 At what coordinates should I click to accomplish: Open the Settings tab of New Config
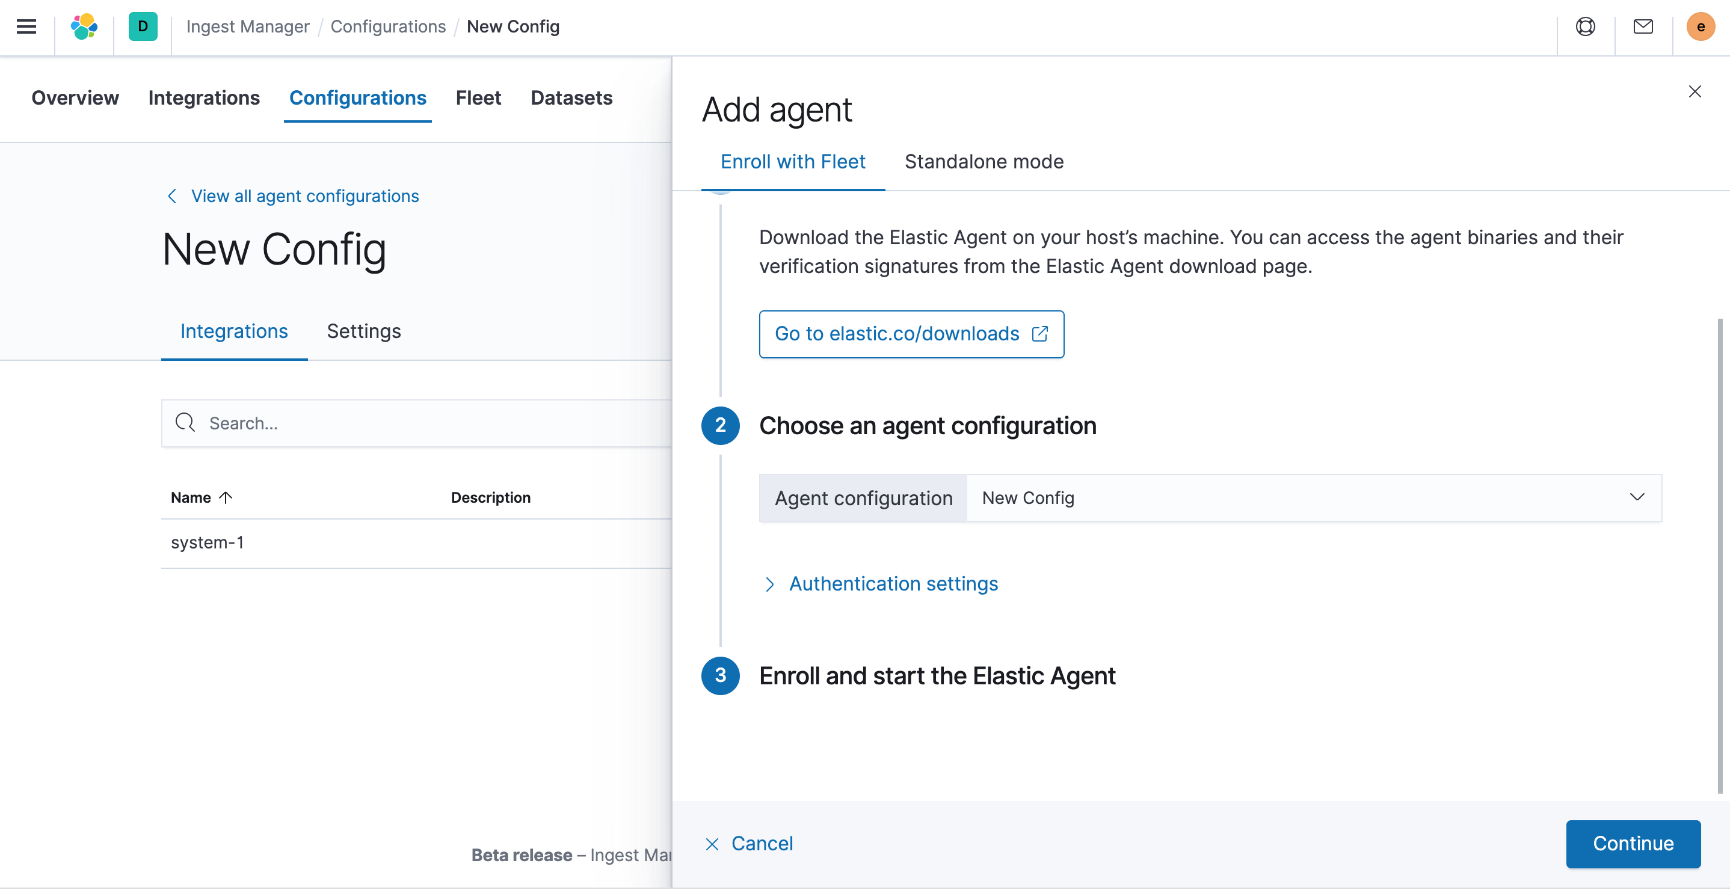[363, 331]
